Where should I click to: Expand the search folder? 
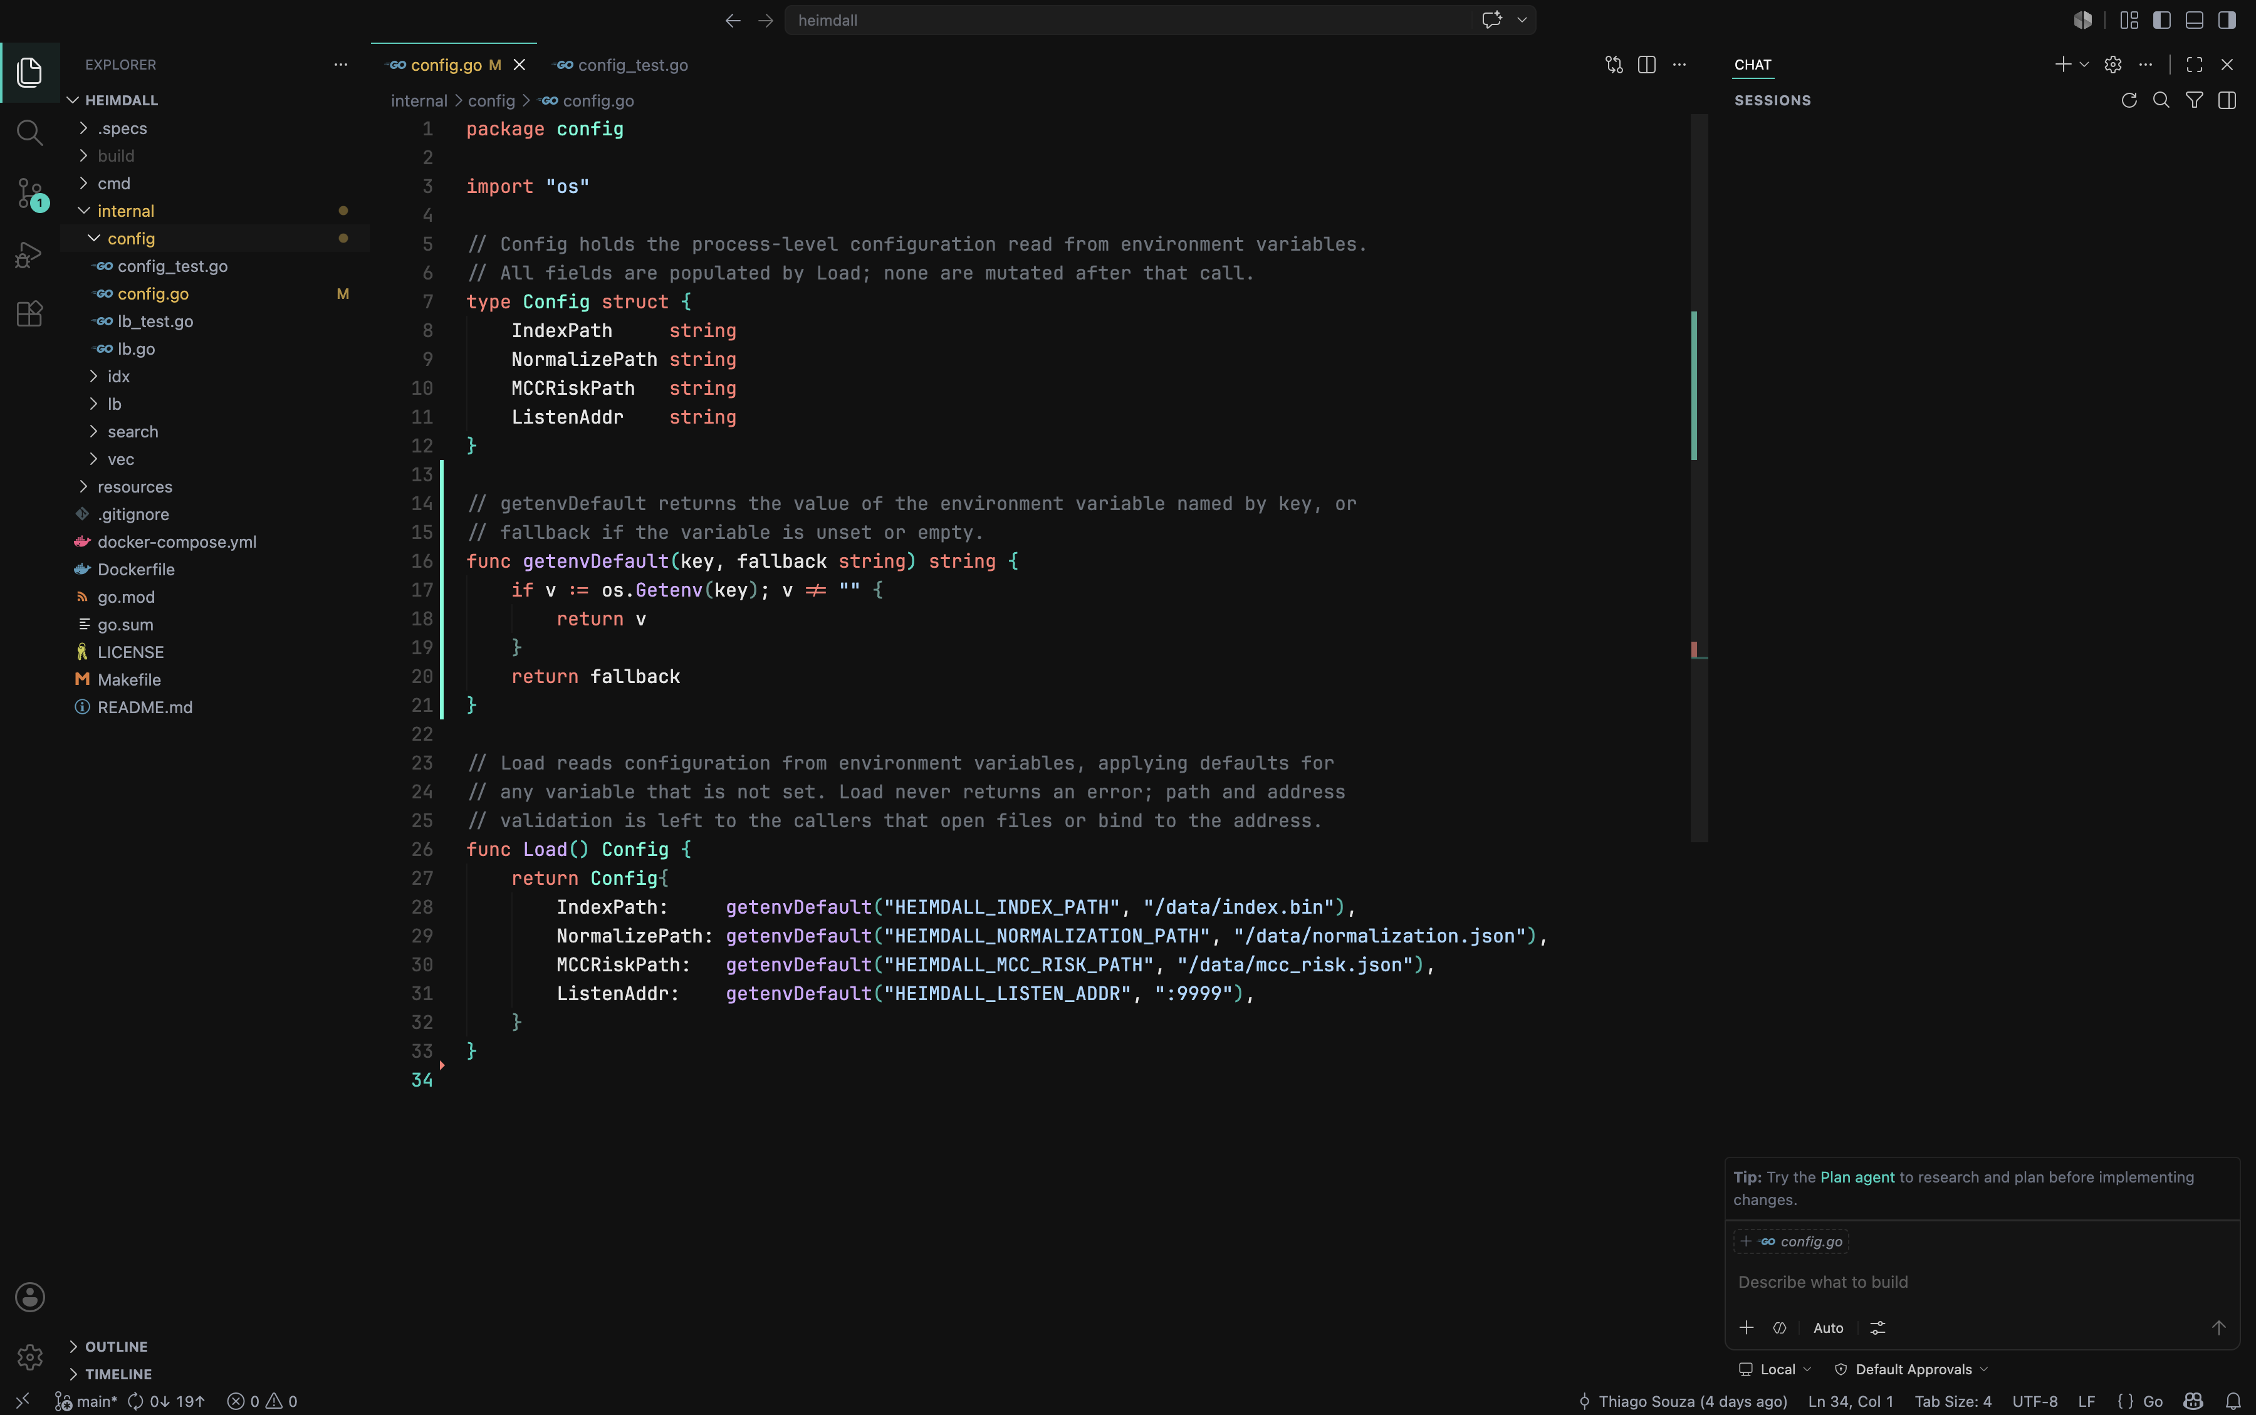215,431
